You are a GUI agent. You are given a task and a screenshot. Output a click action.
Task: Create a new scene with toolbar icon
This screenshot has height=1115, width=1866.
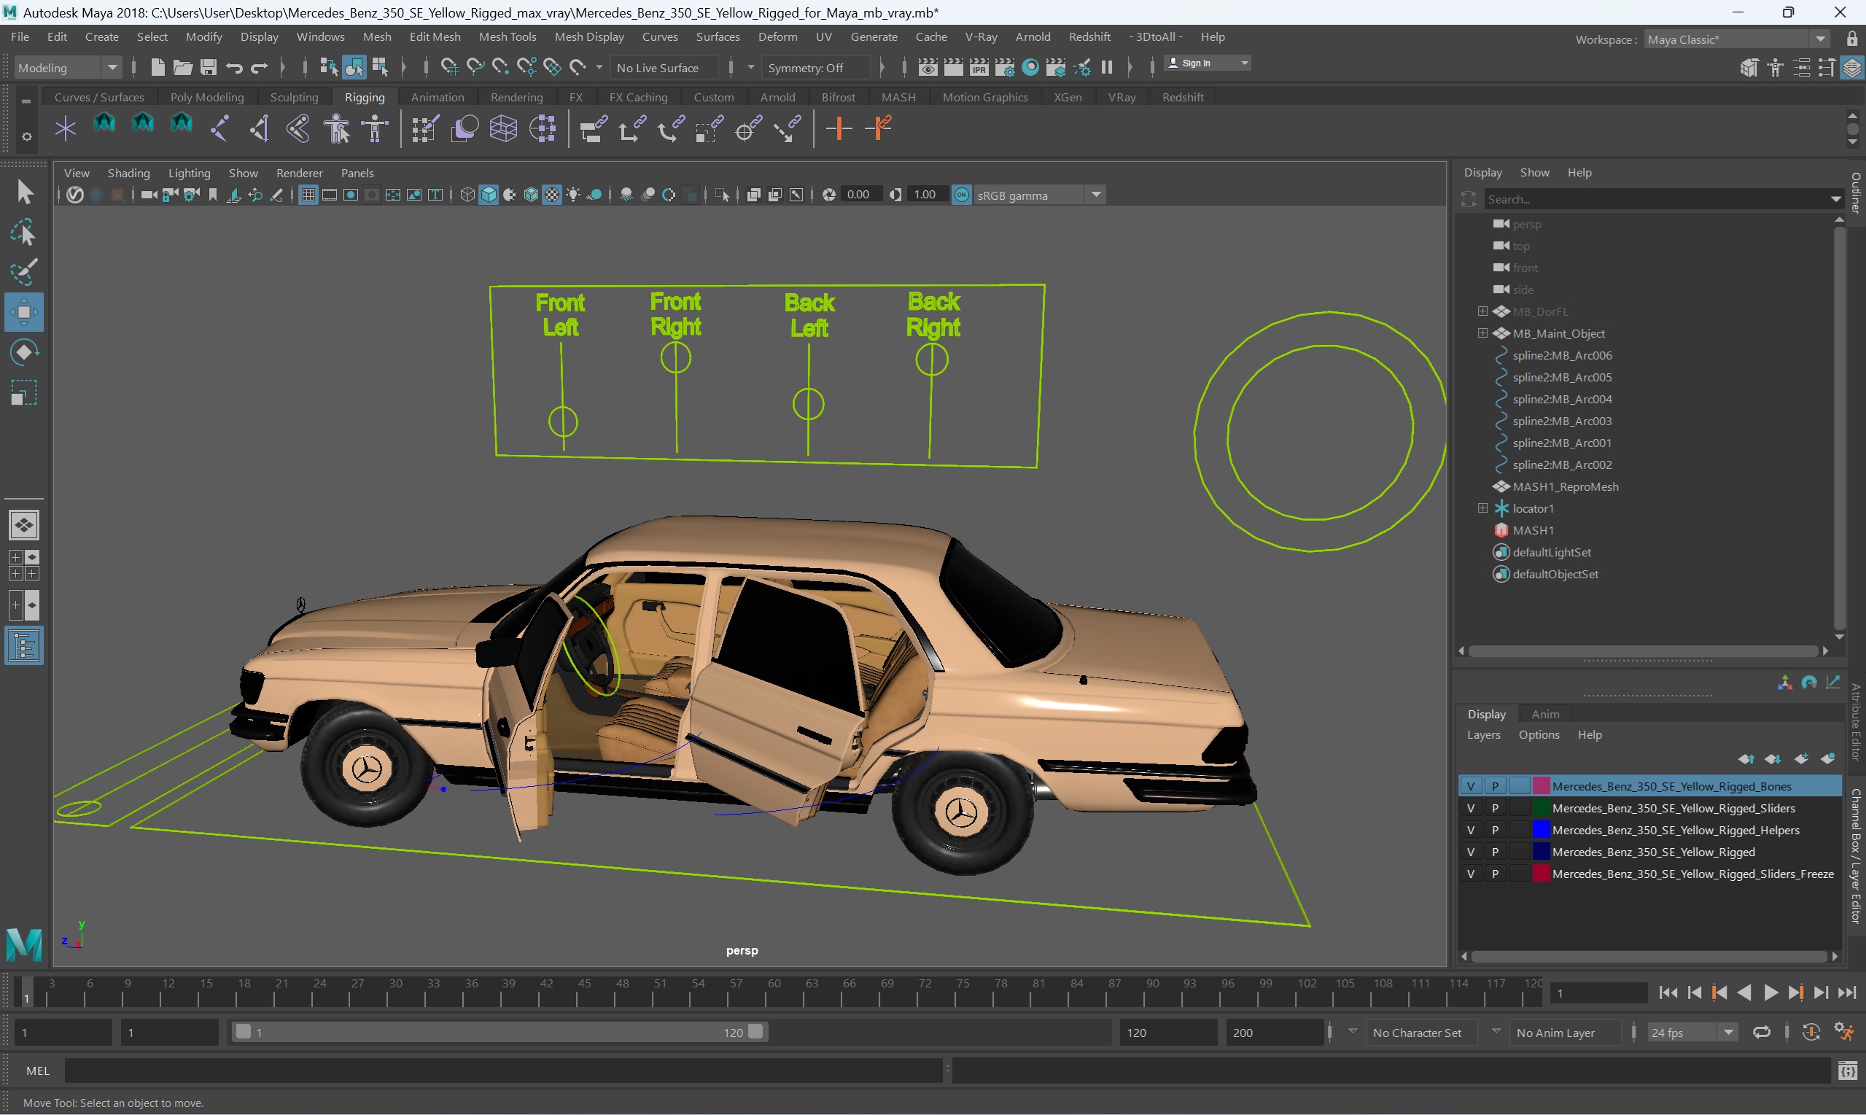(x=157, y=68)
